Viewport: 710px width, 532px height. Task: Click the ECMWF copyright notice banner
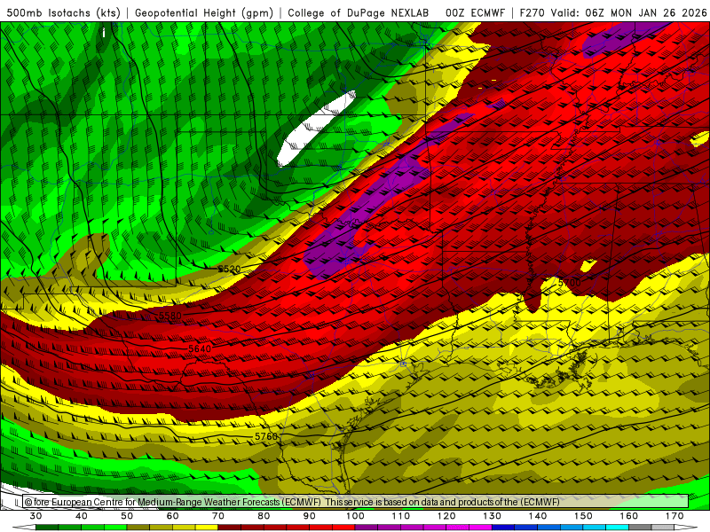point(356,502)
